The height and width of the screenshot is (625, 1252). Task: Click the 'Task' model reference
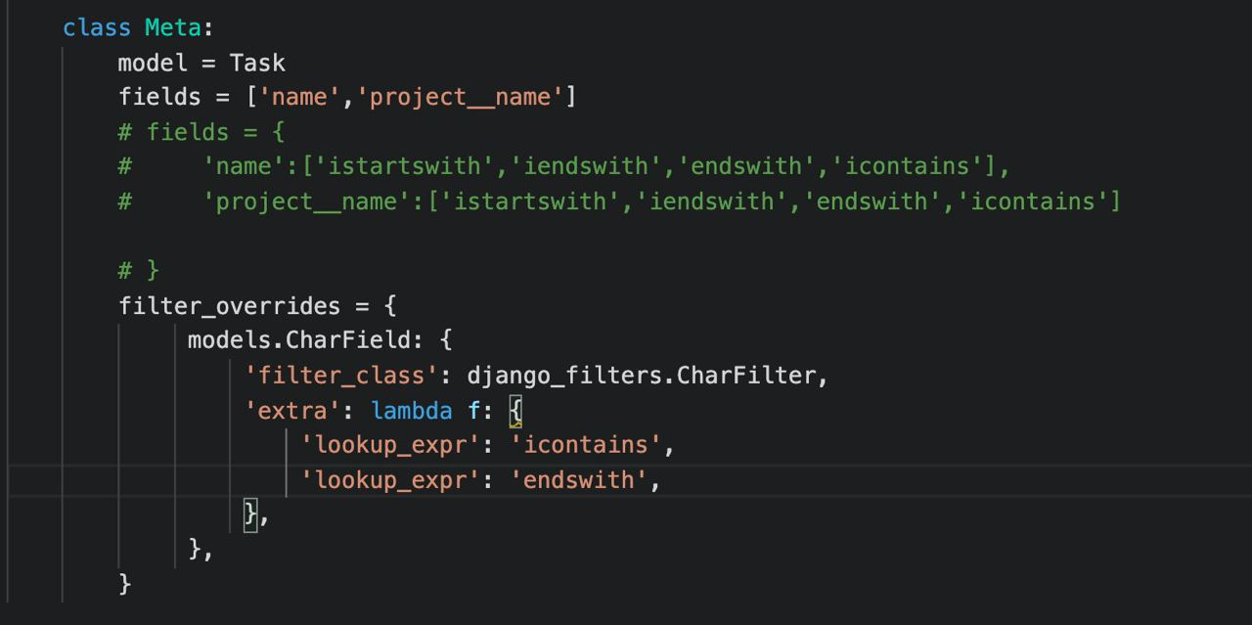(x=257, y=63)
